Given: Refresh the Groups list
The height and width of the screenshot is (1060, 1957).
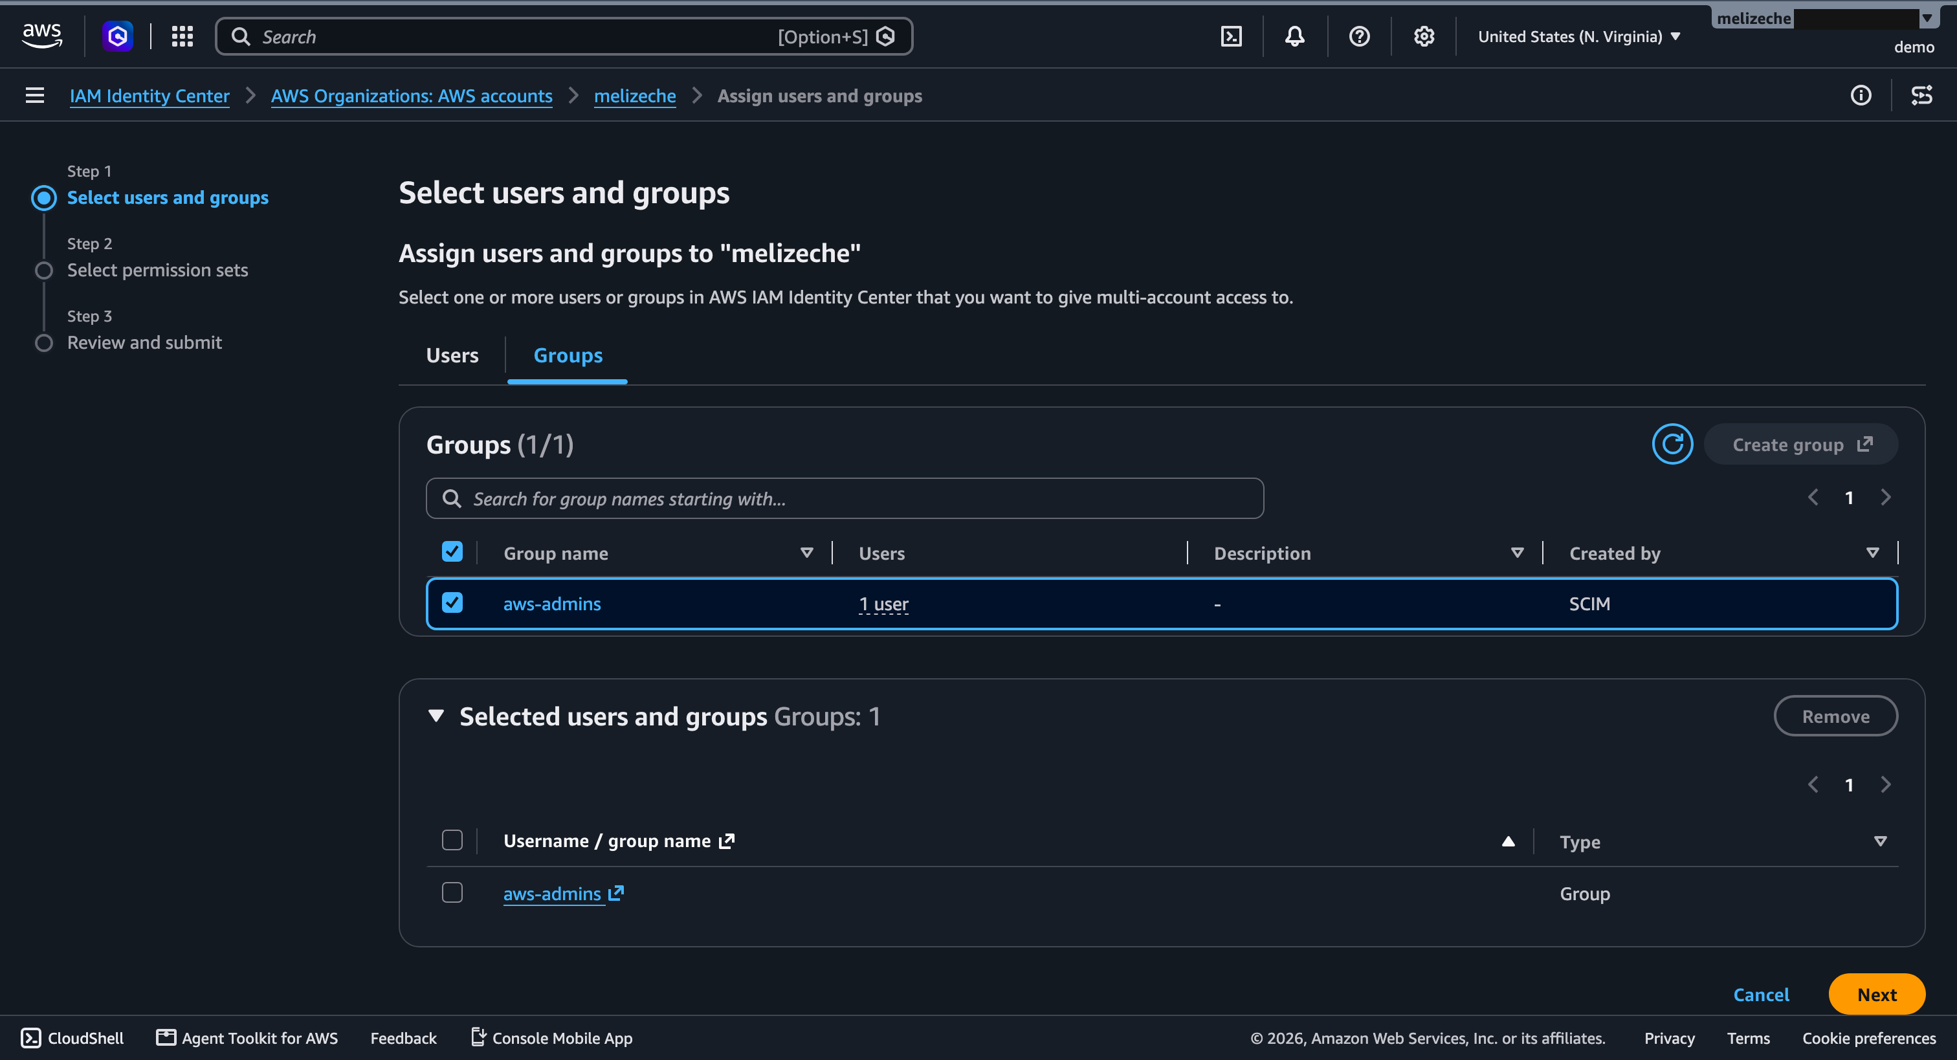Looking at the screenshot, I should click(x=1672, y=444).
